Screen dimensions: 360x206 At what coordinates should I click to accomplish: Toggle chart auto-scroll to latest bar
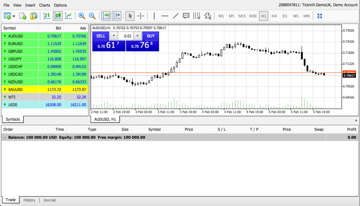pos(106,16)
